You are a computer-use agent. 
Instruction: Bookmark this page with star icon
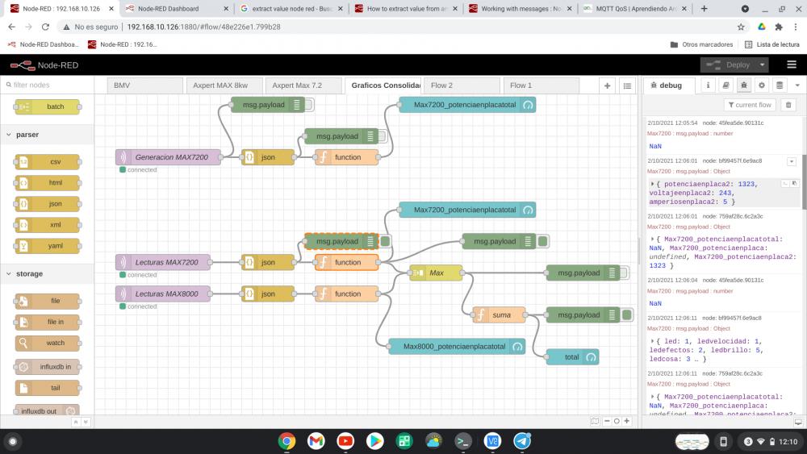(741, 27)
